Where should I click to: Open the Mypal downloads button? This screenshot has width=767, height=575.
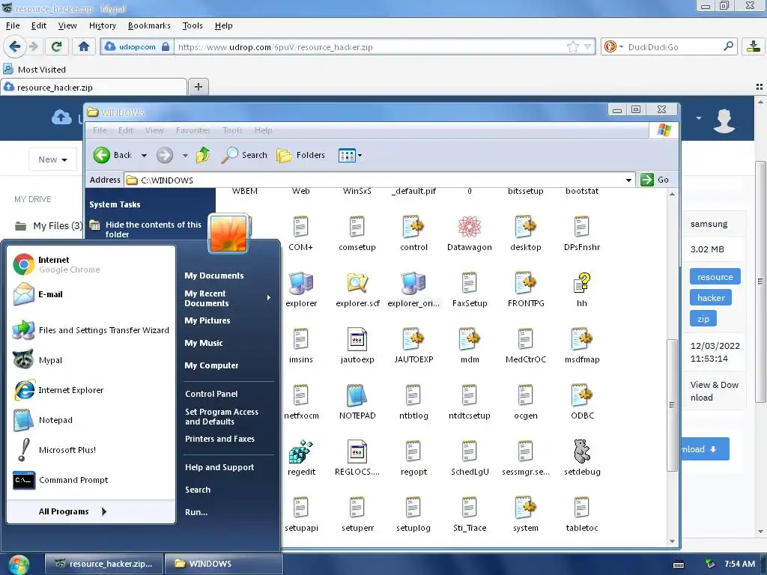coord(754,46)
